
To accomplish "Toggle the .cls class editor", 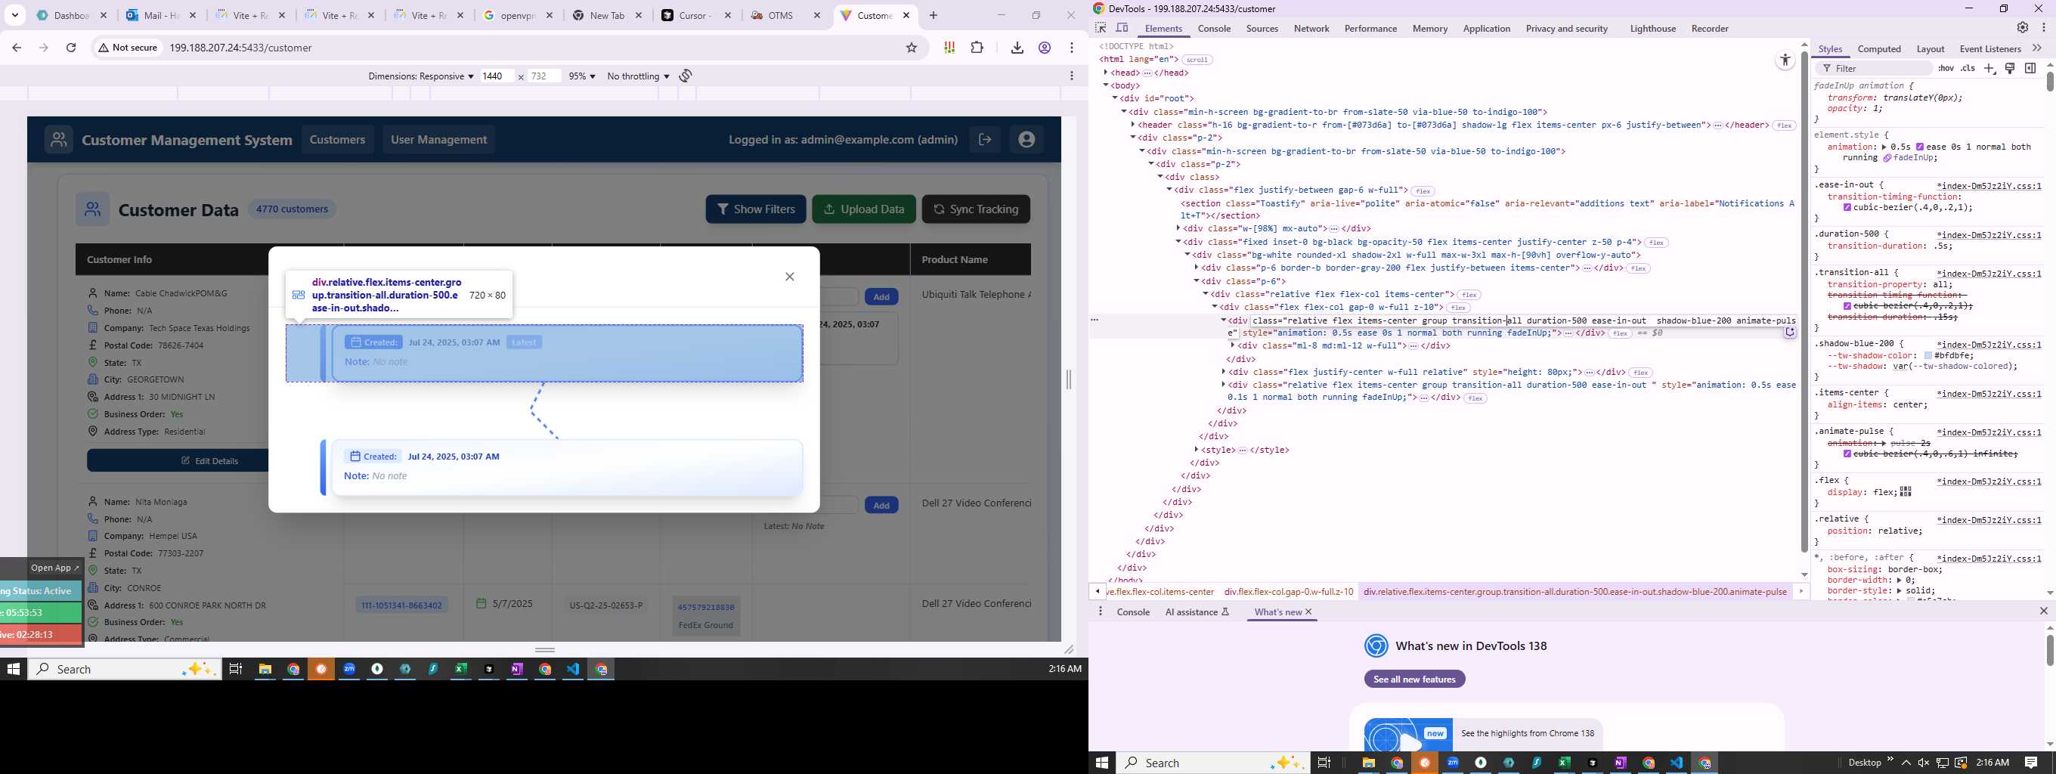I will (1968, 69).
